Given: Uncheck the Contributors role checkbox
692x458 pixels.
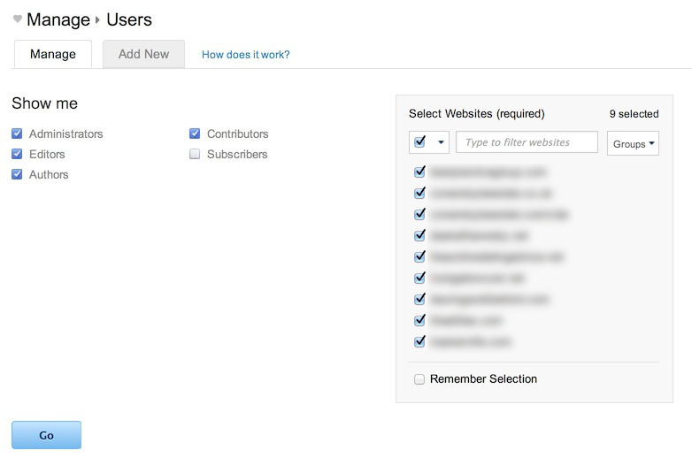Looking at the screenshot, I should (x=195, y=134).
